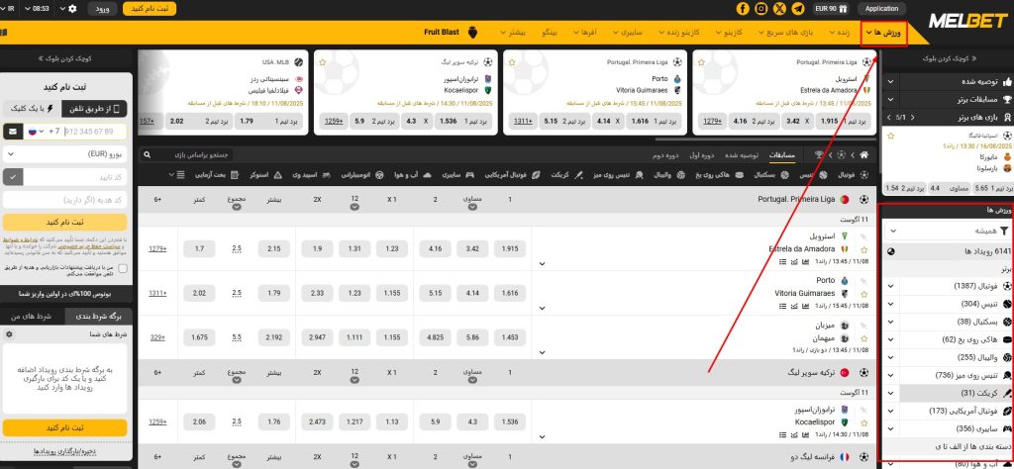The height and width of the screenshot is (469, 1014).
Task: Submit registration form ثبت نام کنید
Action: coord(65,222)
